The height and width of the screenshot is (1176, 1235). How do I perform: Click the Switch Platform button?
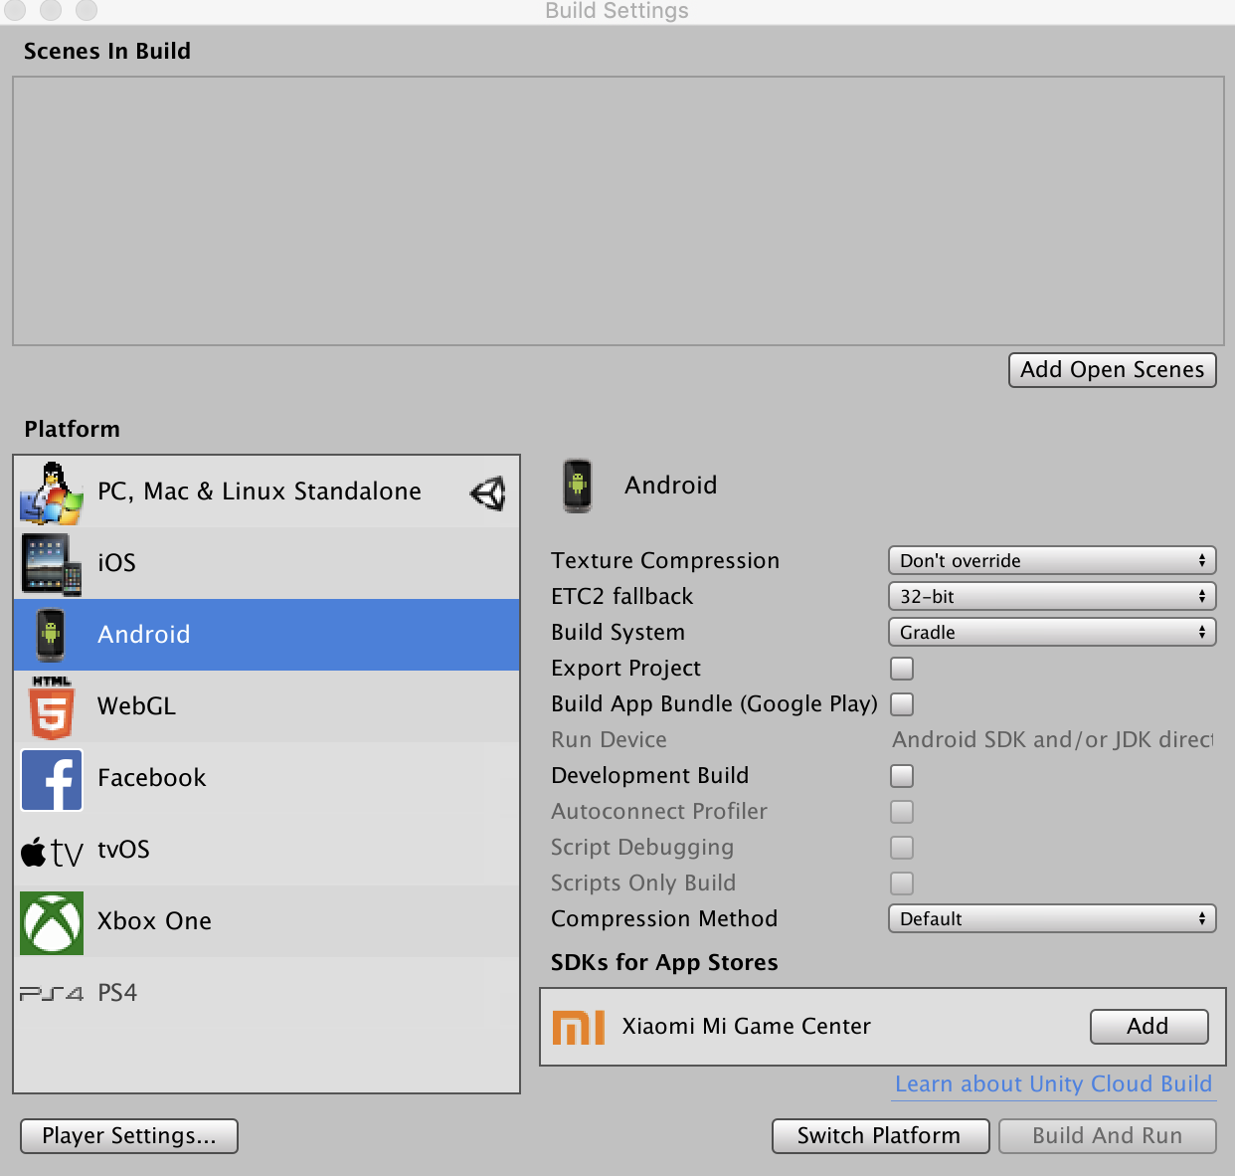tap(880, 1136)
